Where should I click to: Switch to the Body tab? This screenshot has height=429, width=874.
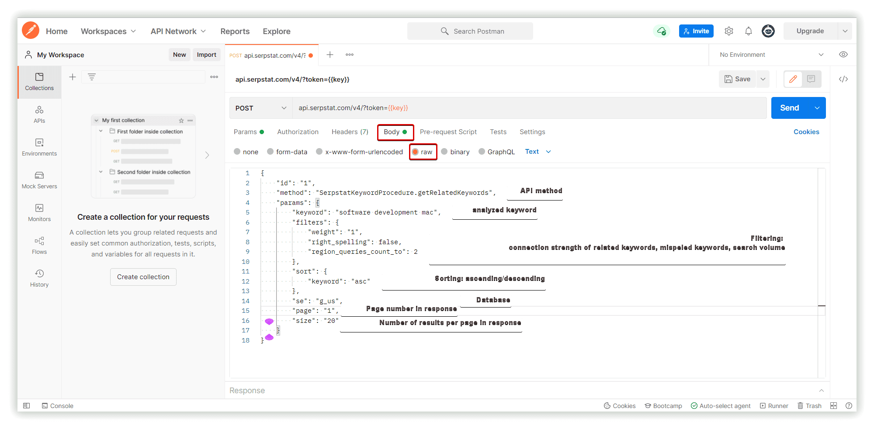click(395, 132)
